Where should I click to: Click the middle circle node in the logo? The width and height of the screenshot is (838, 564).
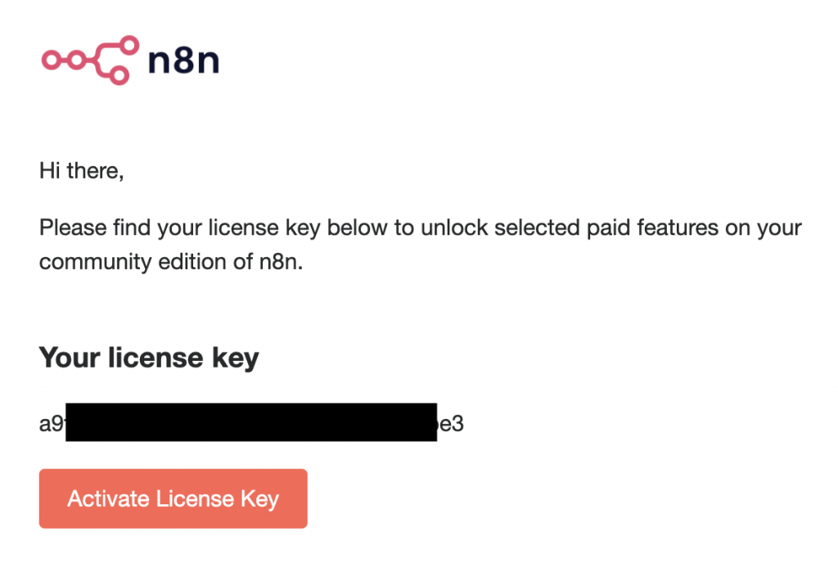[x=76, y=60]
